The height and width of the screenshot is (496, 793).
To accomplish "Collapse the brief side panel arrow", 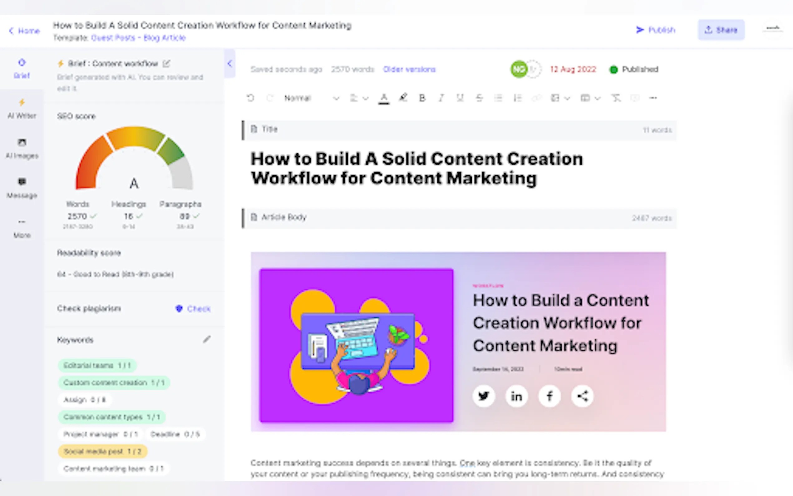I will 229,64.
